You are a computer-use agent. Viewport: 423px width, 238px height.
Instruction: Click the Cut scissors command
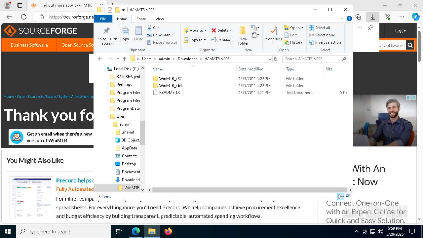tap(153, 28)
